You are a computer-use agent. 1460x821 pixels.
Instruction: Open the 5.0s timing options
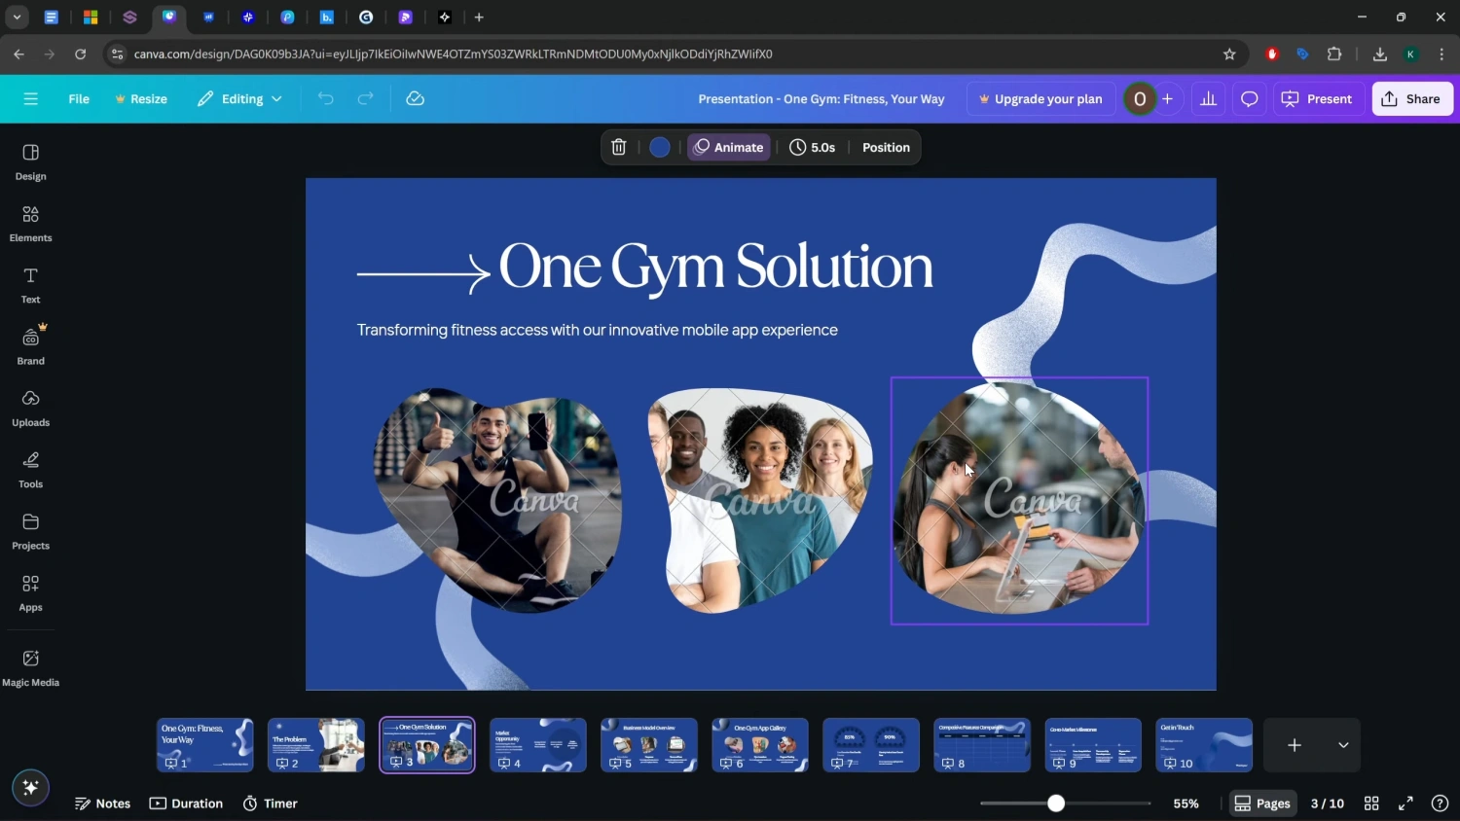pyautogui.click(x=813, y=148)
